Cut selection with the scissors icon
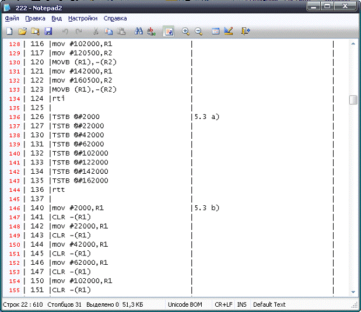Image resolution: width=361 pixels, height=312 pixels. point(96,31)
